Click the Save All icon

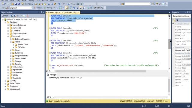(x=19, y=4)
